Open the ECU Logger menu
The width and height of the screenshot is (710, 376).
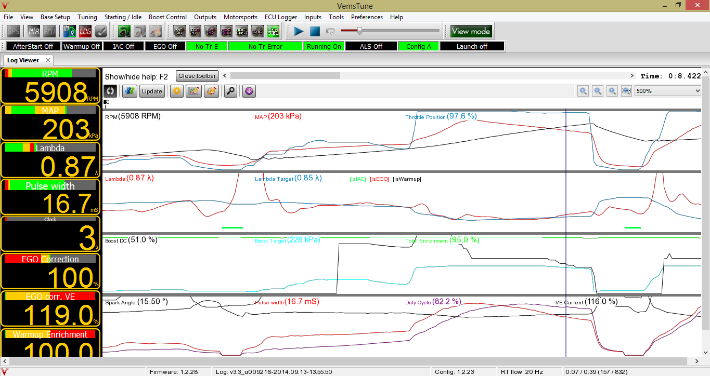click(x=281, y=17)
